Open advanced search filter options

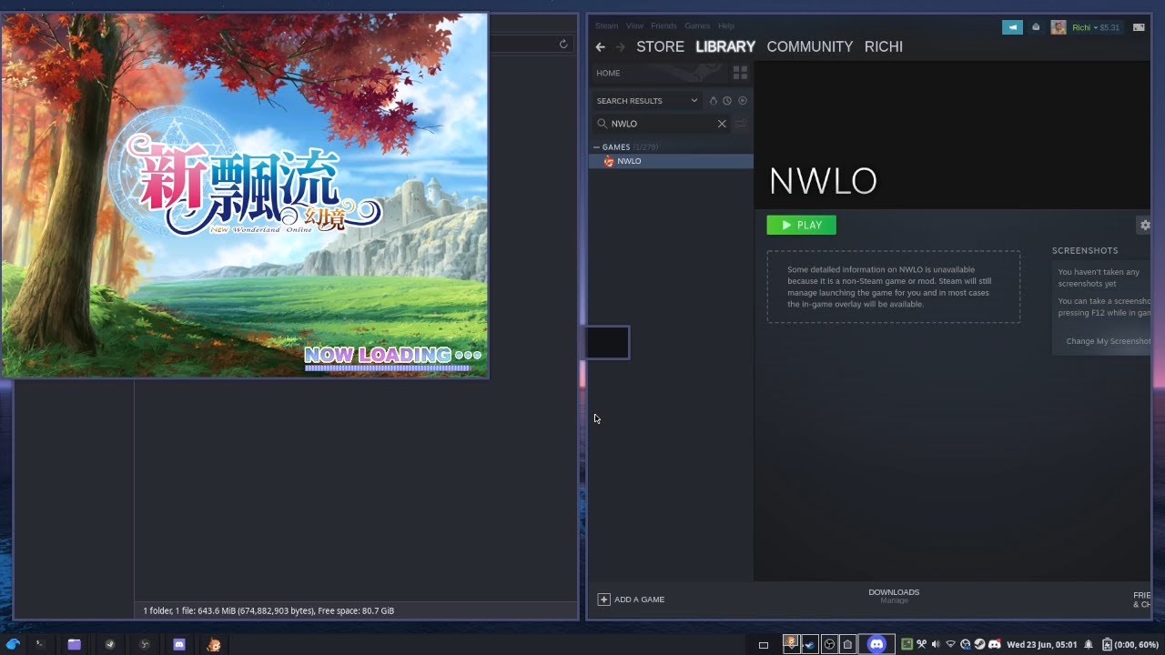tap(741, 124)
